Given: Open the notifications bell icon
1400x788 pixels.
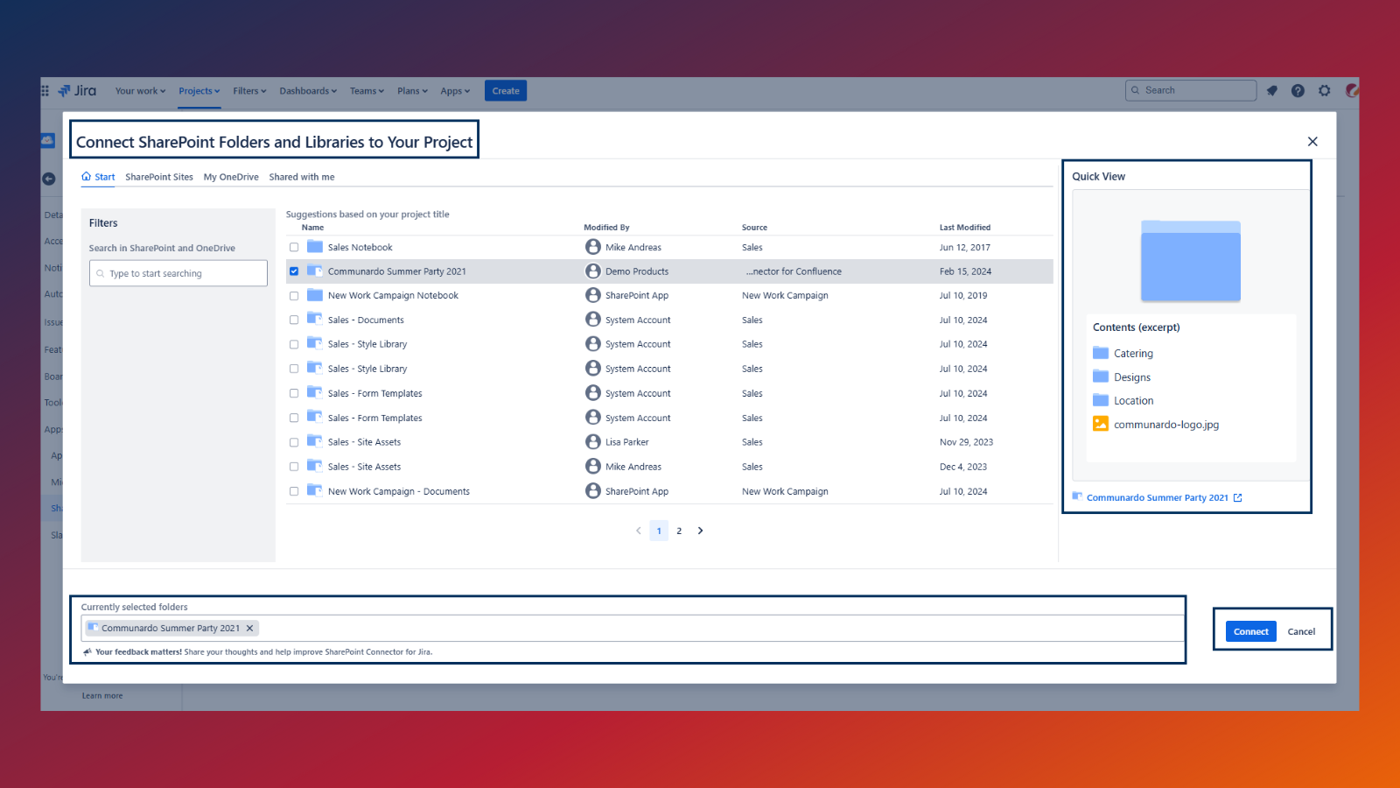Looking at the screenshot, I should (1272, 91).
